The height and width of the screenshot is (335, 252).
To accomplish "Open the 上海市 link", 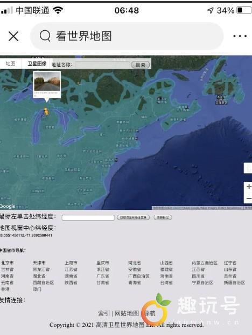I will coord(71,263).
